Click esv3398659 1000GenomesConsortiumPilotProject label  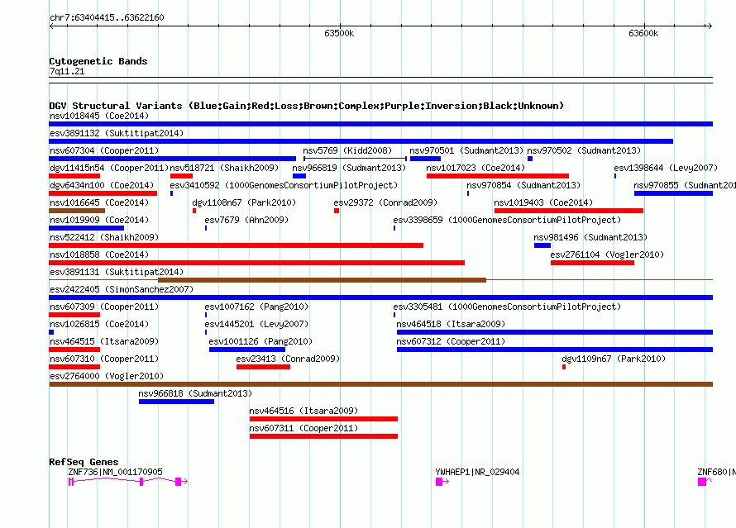pos(507,220)
